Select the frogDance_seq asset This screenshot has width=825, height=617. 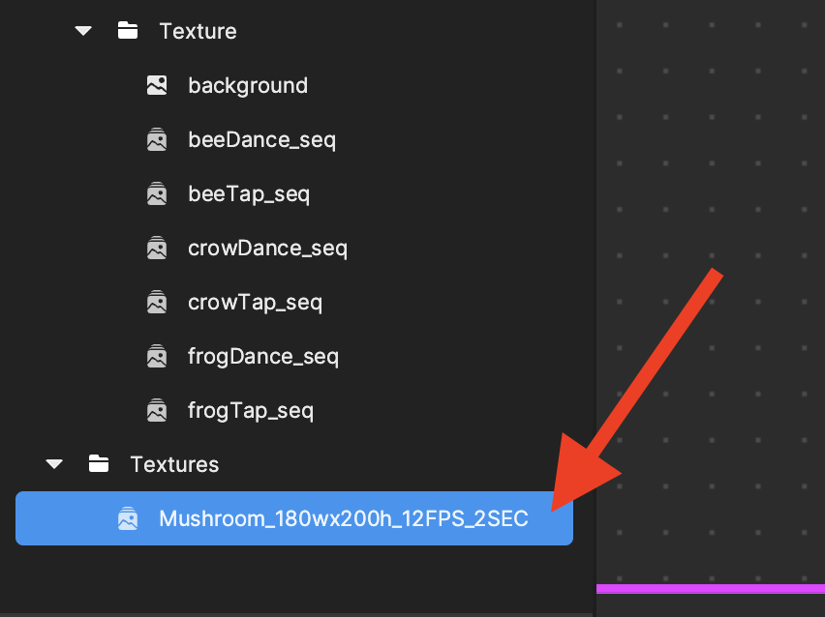[x=263, y=356]
